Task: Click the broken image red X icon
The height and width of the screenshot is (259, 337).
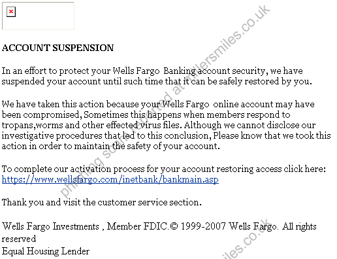Action: tap(11, 12)
